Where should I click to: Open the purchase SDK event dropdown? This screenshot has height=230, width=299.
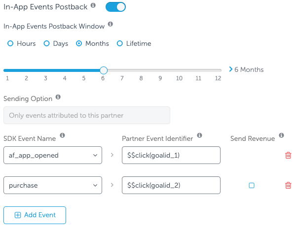53,185
